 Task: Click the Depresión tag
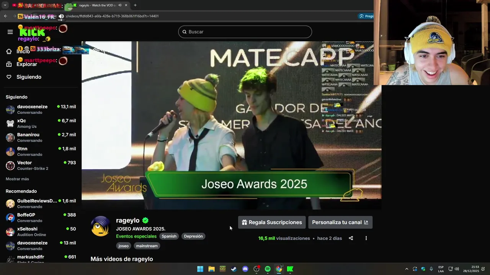[x=193, y=236]
